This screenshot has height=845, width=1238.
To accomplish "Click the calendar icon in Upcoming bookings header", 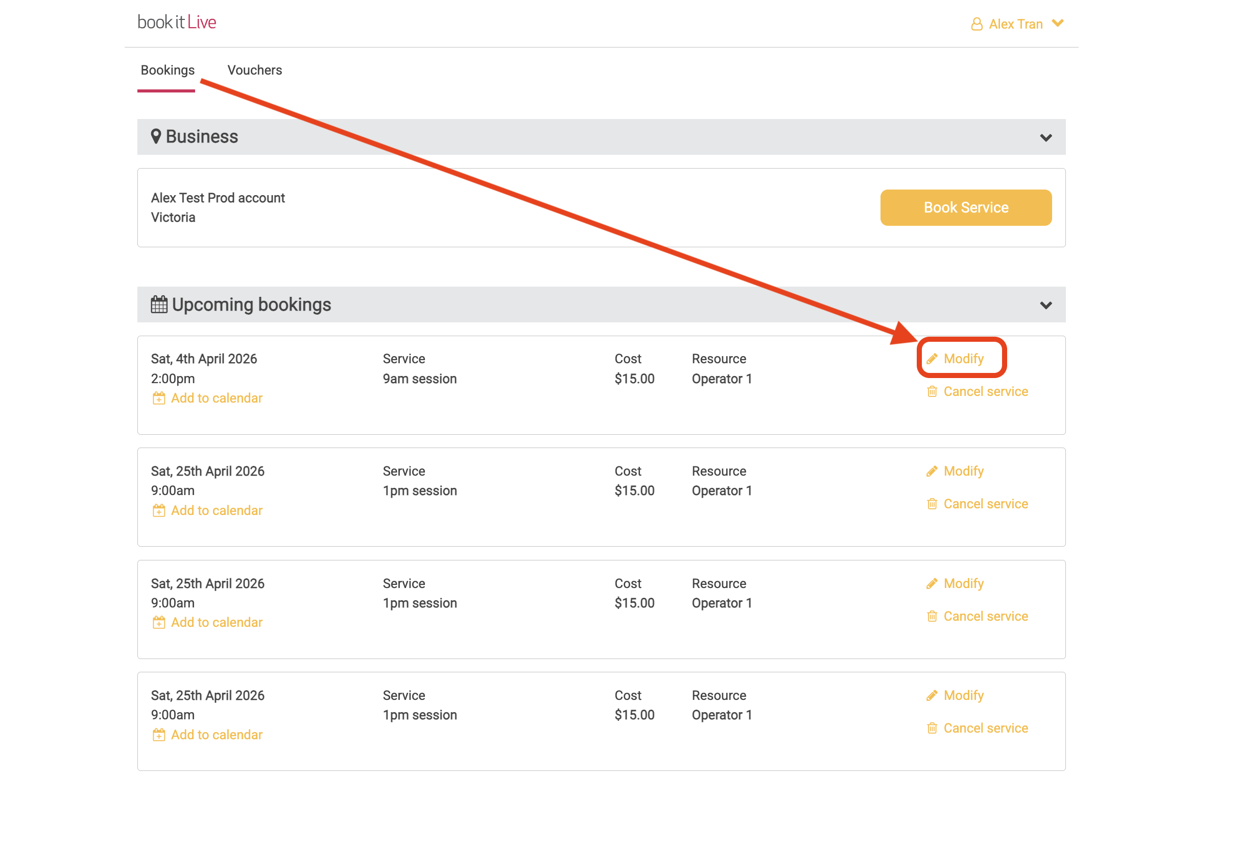I will [159, 305].
